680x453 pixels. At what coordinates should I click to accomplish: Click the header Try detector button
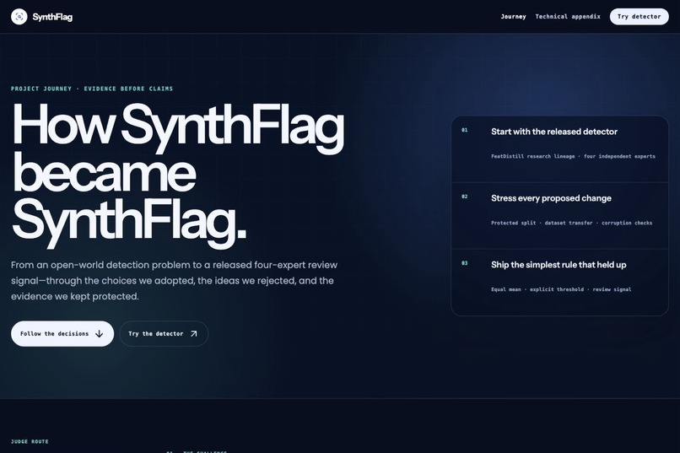tap(639, 17)
